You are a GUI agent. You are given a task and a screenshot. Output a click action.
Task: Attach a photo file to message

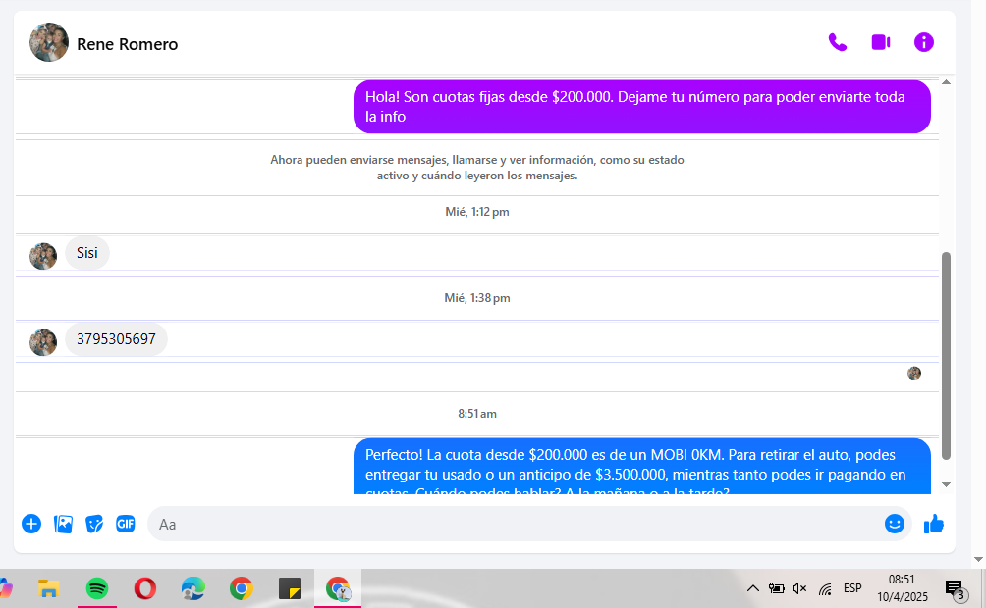point(63,524)
